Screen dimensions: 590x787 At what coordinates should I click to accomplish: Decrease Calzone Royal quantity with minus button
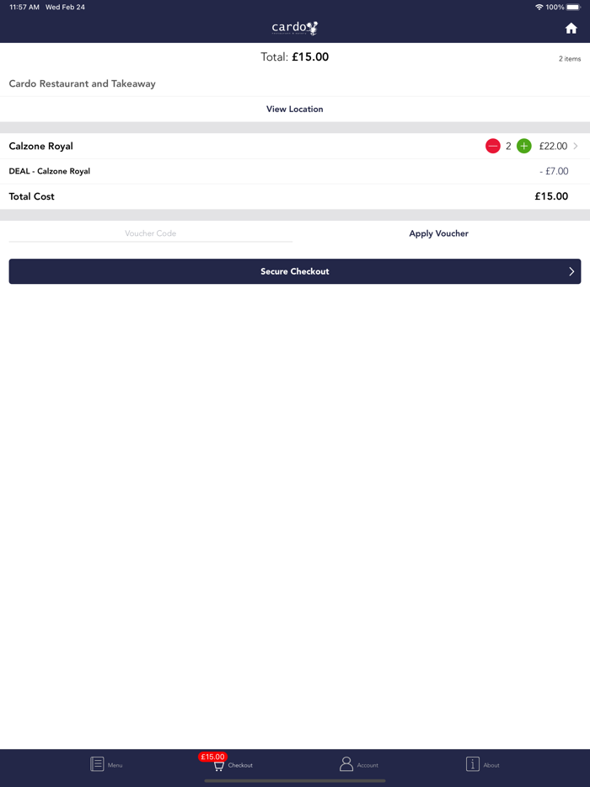[493, 146]
